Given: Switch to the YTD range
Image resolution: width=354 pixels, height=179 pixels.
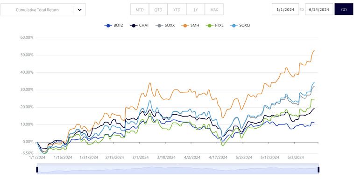Looking at the screenshot, I should tap(177, 10).
